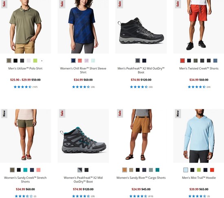Show more colors plus icon for Utilizer Polo
This screenshot has height=198, width=224.
click(x=42, y=61)
